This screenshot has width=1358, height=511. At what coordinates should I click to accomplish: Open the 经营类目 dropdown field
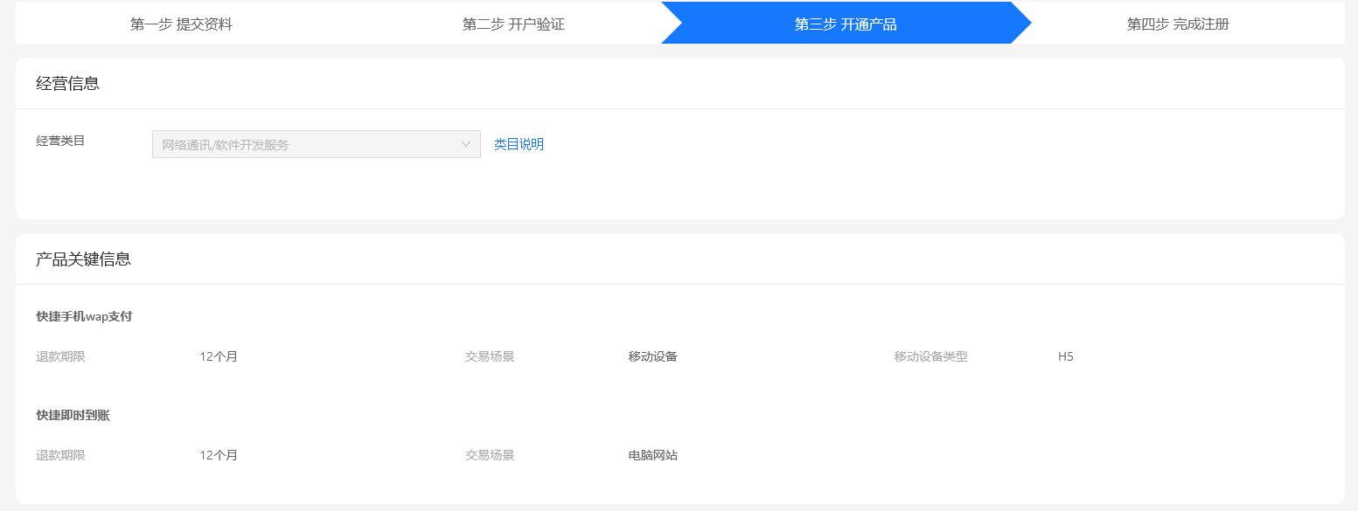[x=306, y=144]
